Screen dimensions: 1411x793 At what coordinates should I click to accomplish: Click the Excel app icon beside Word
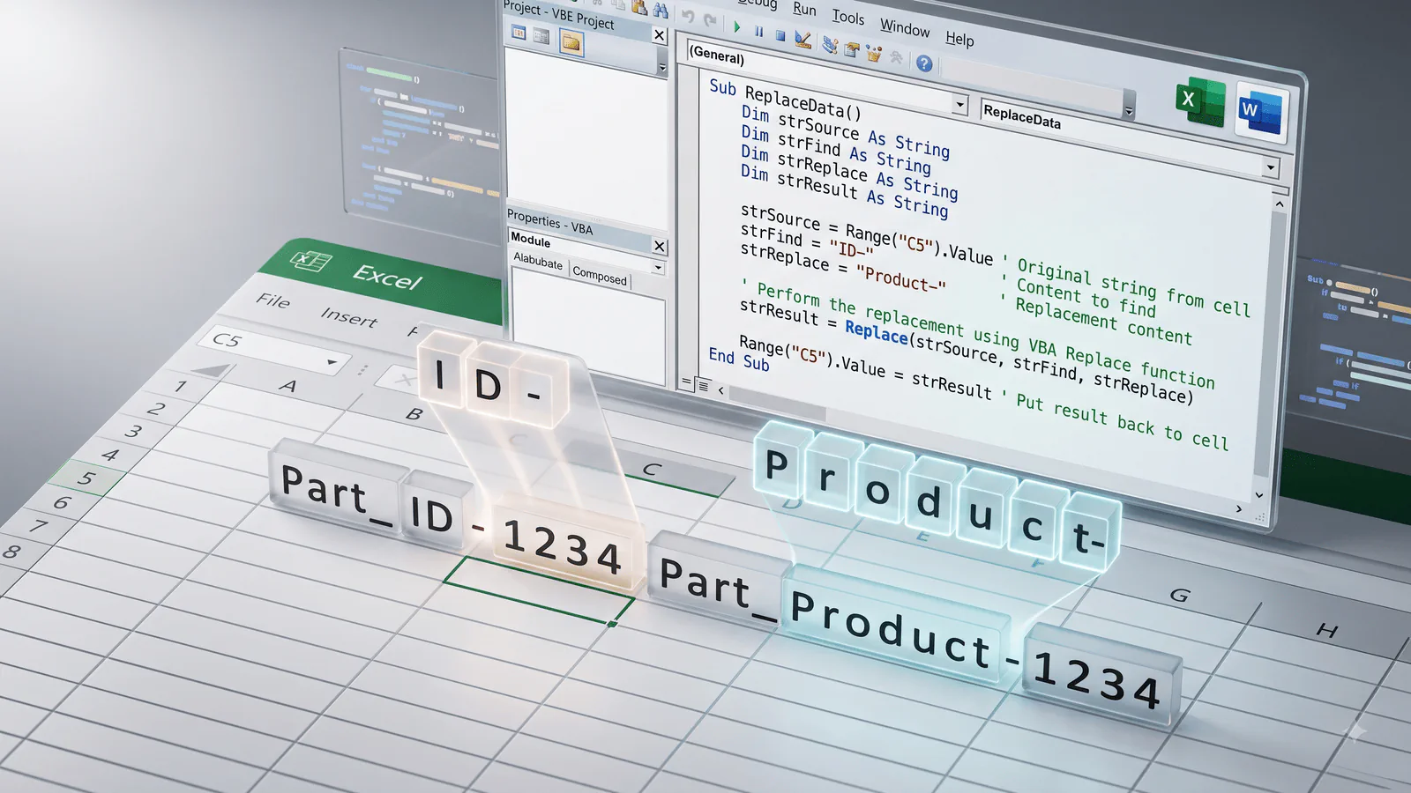(1200, 102)
